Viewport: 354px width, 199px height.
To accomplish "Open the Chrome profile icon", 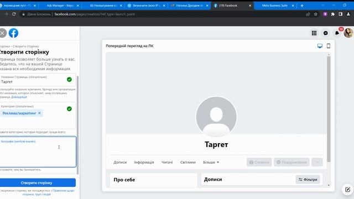I will (x=348, y=14).
